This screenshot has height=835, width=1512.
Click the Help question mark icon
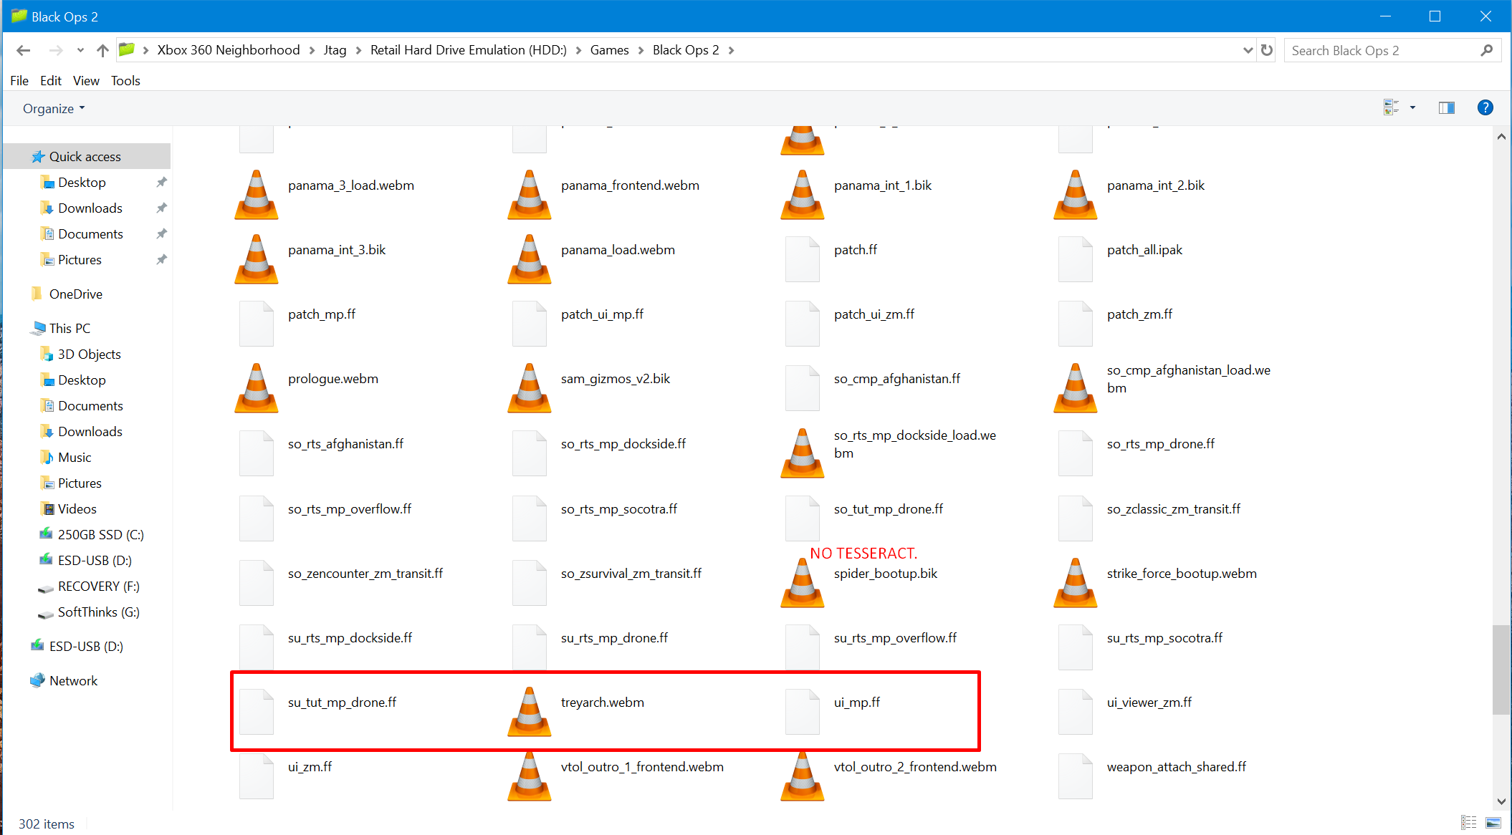click(1485, 107)
